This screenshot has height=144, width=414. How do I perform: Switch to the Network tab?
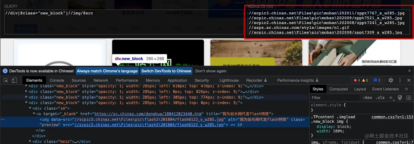click(101, 80)
